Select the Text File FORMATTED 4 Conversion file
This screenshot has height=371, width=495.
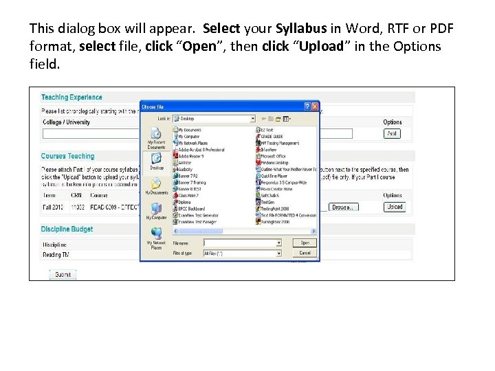[x=286, y=216]
